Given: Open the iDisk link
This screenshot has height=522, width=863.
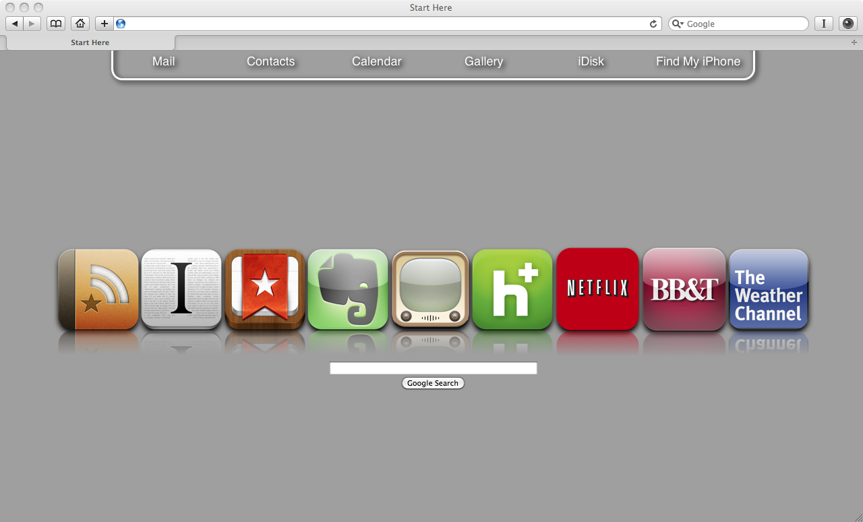Looking at the screenshot, I should (x=591, y=61).
